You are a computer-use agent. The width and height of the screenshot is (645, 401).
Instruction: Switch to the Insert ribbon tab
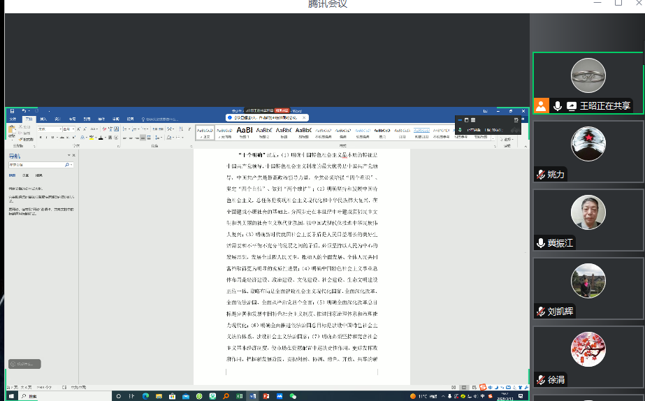point(43,119)
